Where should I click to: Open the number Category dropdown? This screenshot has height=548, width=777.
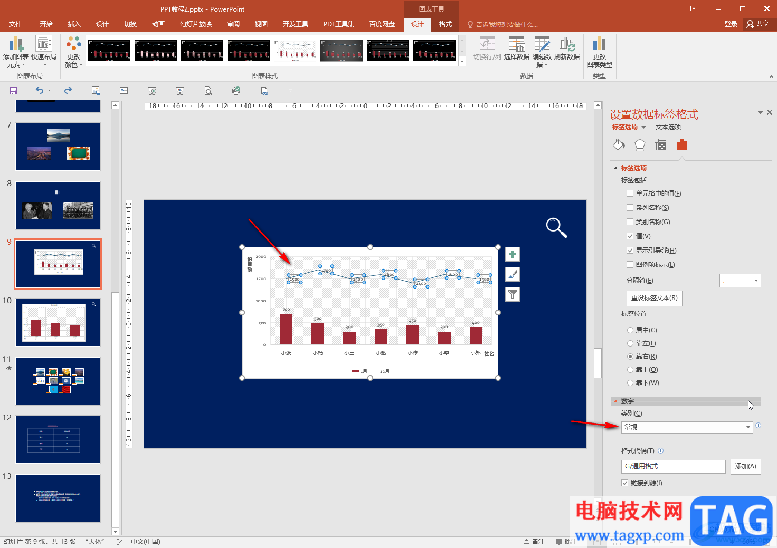tap(687, 427)
